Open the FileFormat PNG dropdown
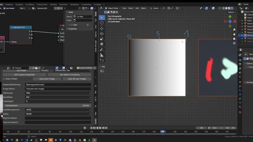The width and height of the screenshot is (253, 142). pos(58,93)
